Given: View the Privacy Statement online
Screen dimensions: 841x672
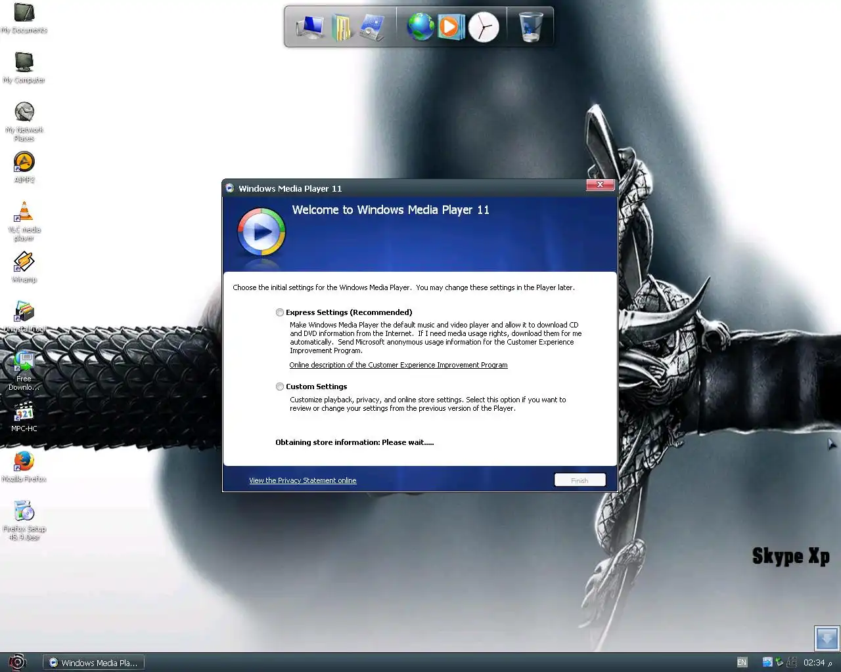Looking at the screenshot, I should pyautogui.click(x=303, y=480).
